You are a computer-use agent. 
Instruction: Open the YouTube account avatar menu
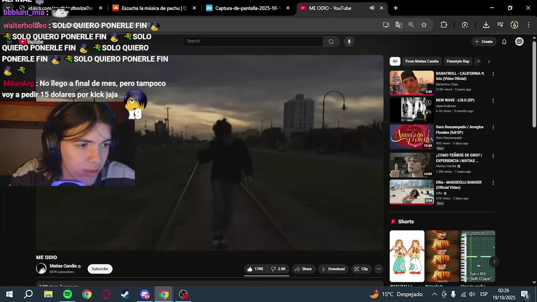tap(519, 42)
